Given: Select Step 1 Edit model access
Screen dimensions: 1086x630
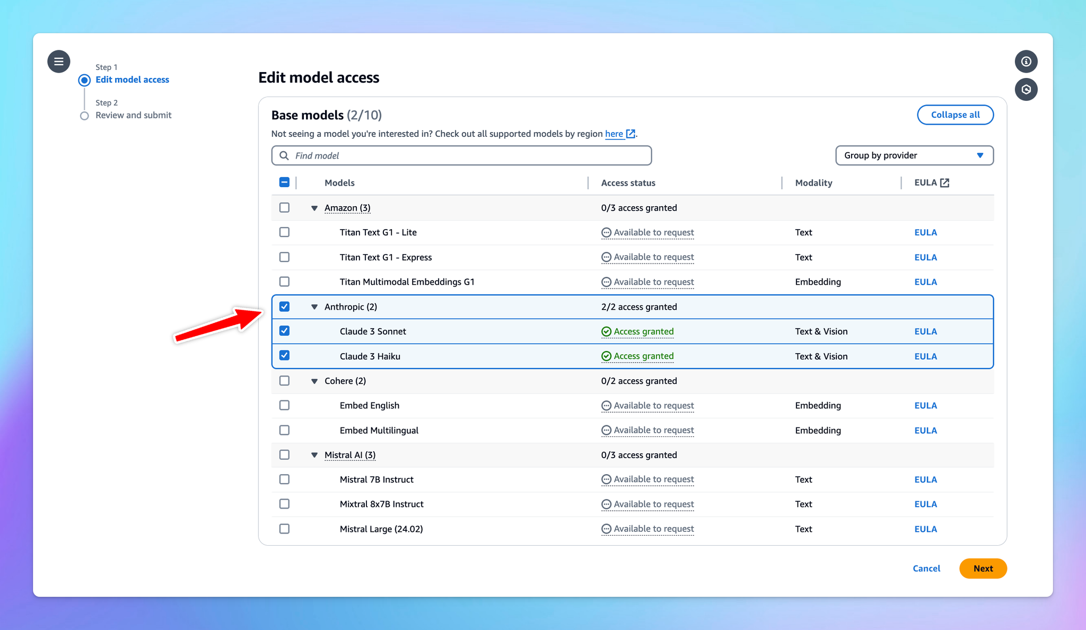Looking at the screenshot, I should 132,80.
